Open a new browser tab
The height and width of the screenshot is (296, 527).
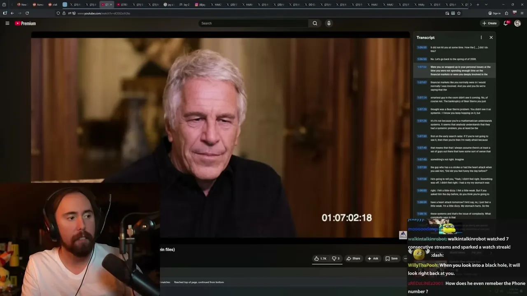click(478, 5)
